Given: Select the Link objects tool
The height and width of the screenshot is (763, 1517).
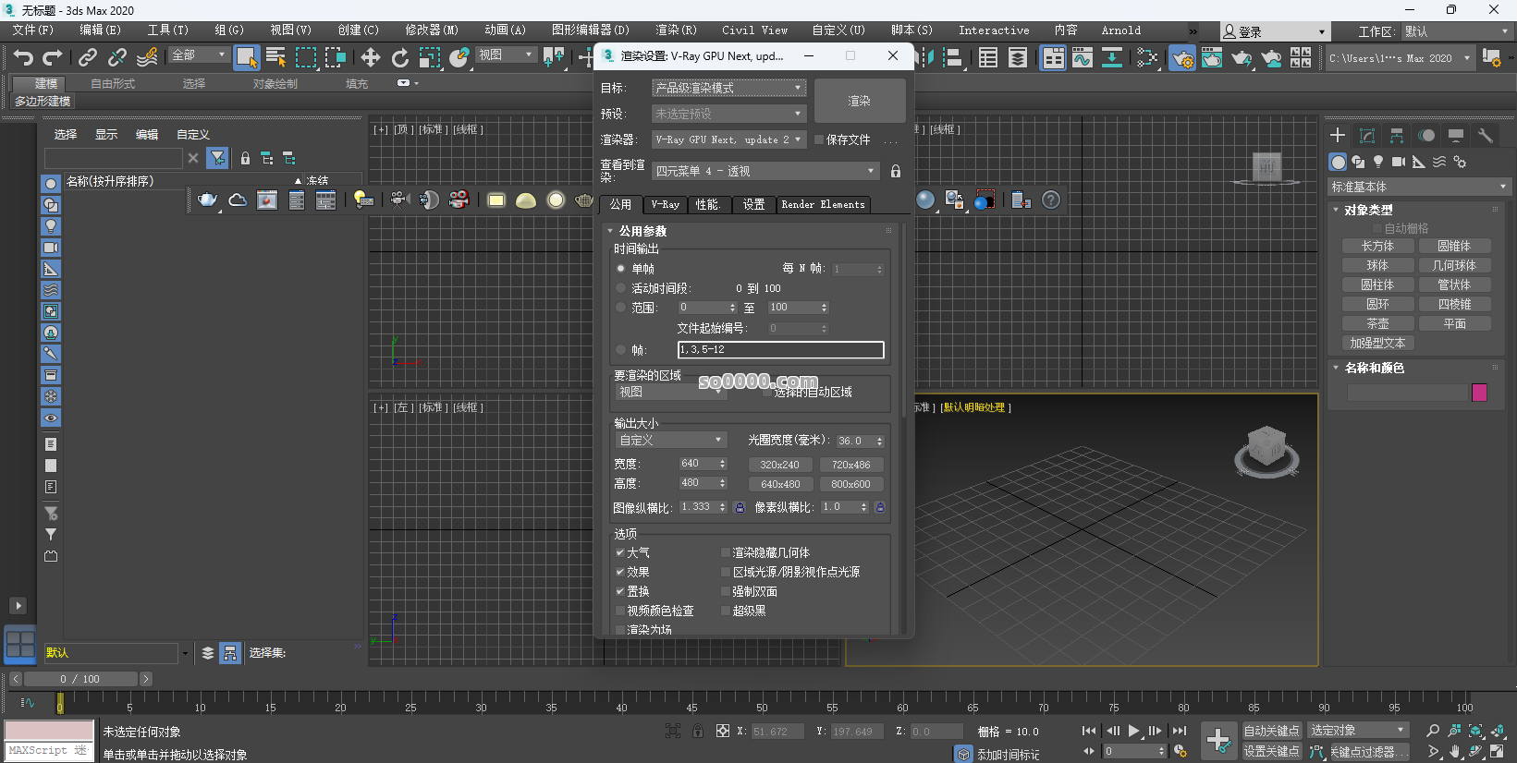Looking at the screenshot, I should point(88,58).
